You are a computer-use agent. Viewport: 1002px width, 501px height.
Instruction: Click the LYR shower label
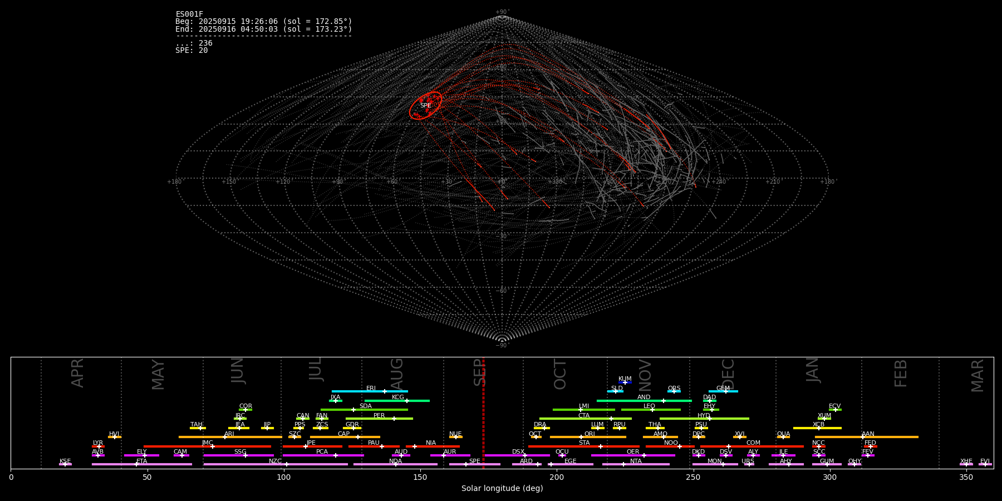click(x=98, y=443)
